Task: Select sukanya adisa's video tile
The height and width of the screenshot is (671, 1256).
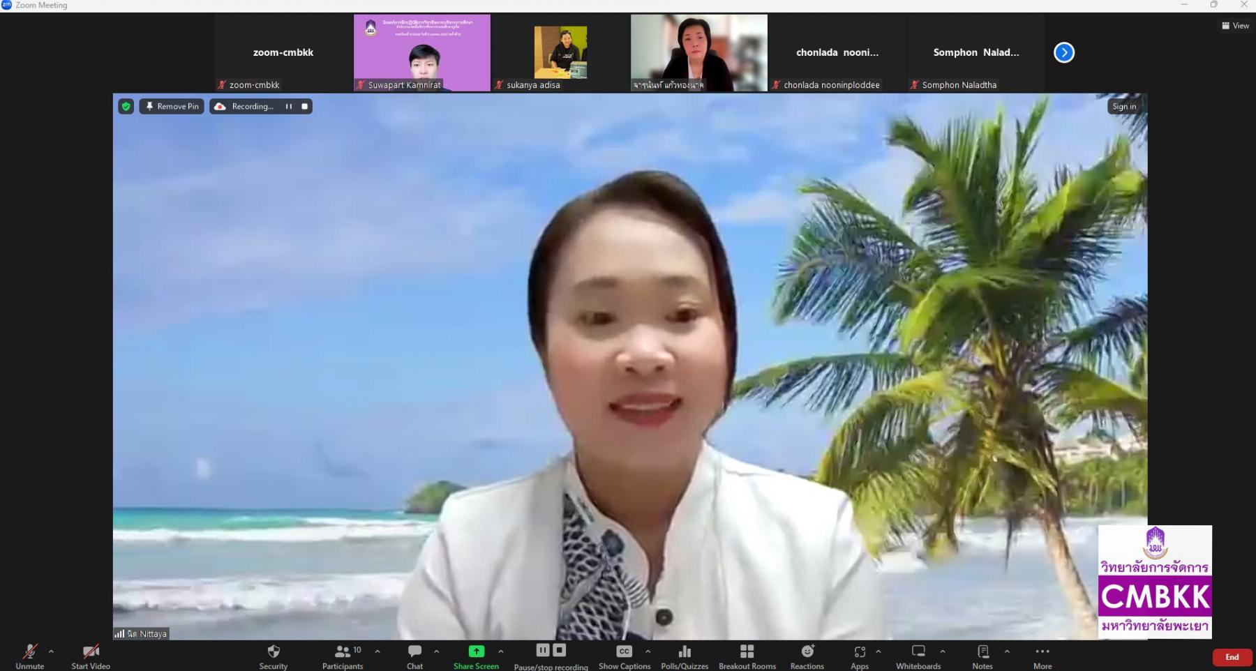Action: (x=560, y=53)
